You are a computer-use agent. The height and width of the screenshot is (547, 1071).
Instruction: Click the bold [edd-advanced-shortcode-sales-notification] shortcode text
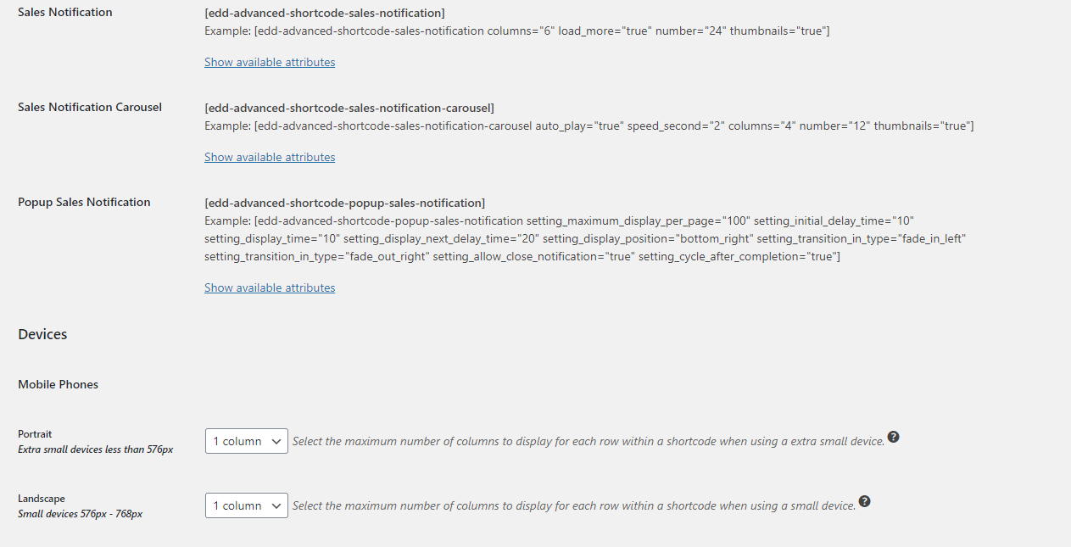click(325, 13)
